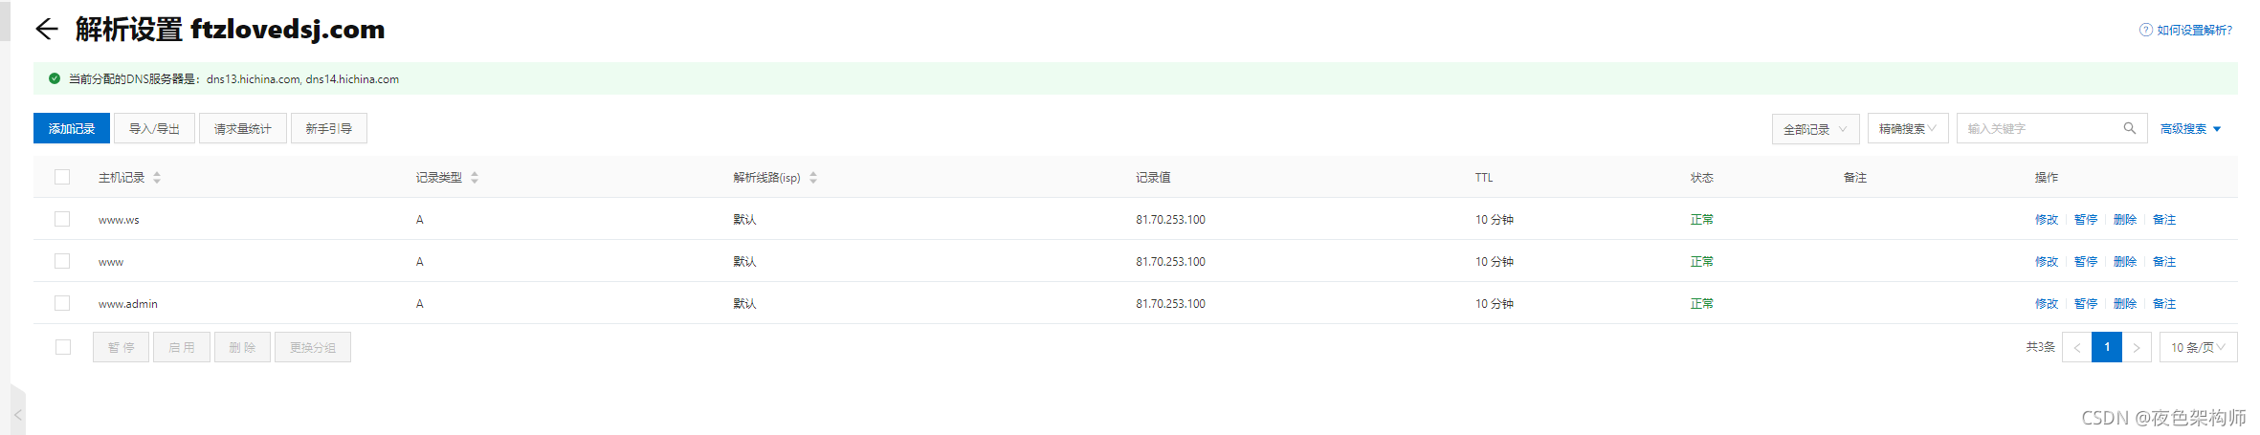
Task: Click the keyword search input field
Action: (2041, 128)
